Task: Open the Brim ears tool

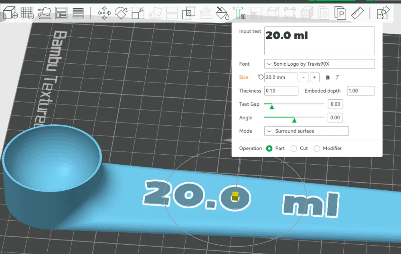Action: point(290,13)
